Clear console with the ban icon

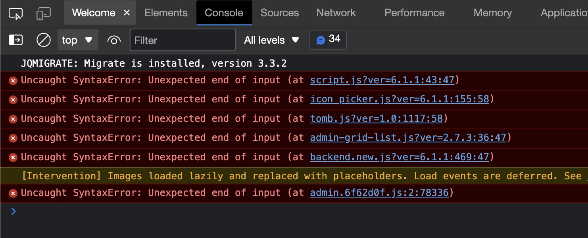(43, 40)
